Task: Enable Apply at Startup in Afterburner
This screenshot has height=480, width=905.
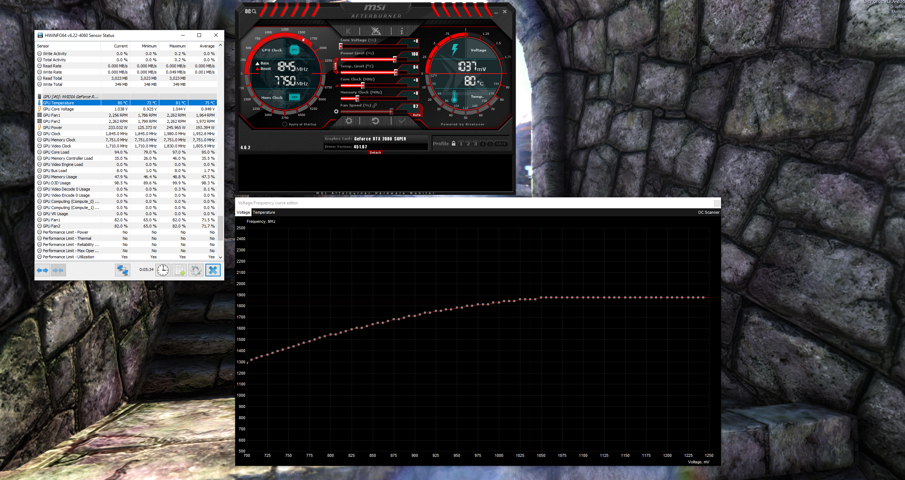Action: point(285,124)
